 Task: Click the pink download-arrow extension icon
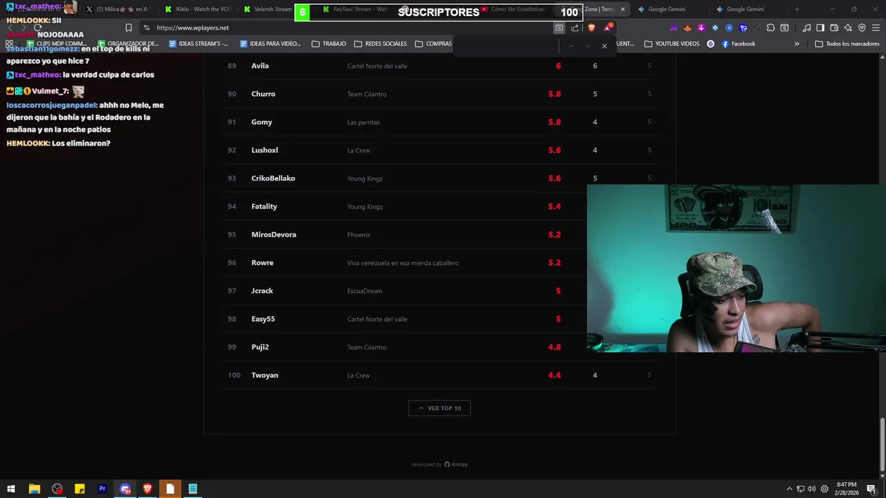point(701,28)
